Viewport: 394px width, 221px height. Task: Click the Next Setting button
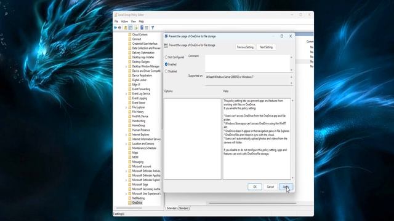266,47
